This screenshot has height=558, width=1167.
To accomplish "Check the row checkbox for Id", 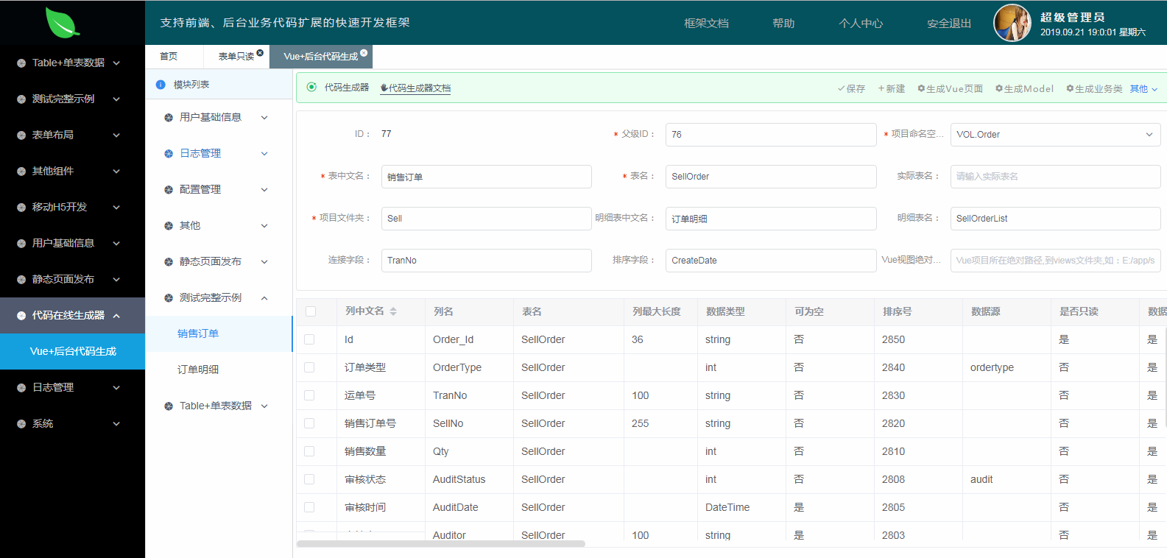I will point(309,339).
